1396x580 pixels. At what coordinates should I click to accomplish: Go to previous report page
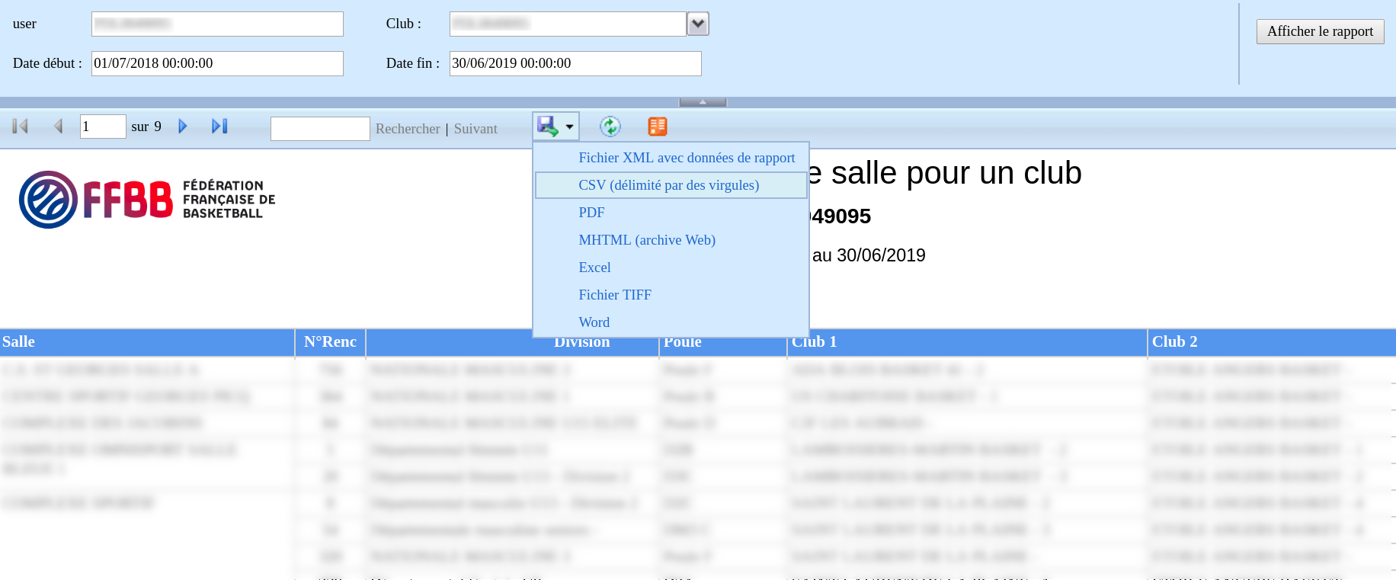pos(58,127)
